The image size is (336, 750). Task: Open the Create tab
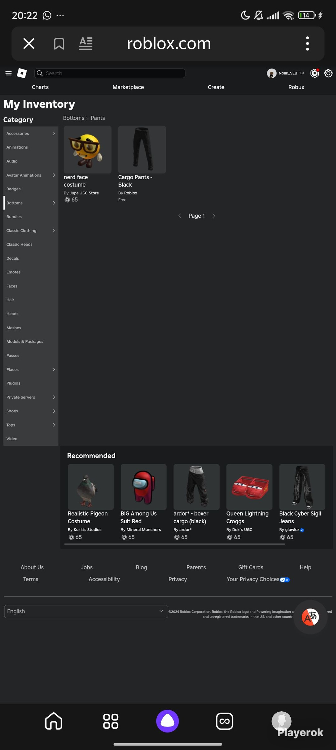click(x=216, y=87)
